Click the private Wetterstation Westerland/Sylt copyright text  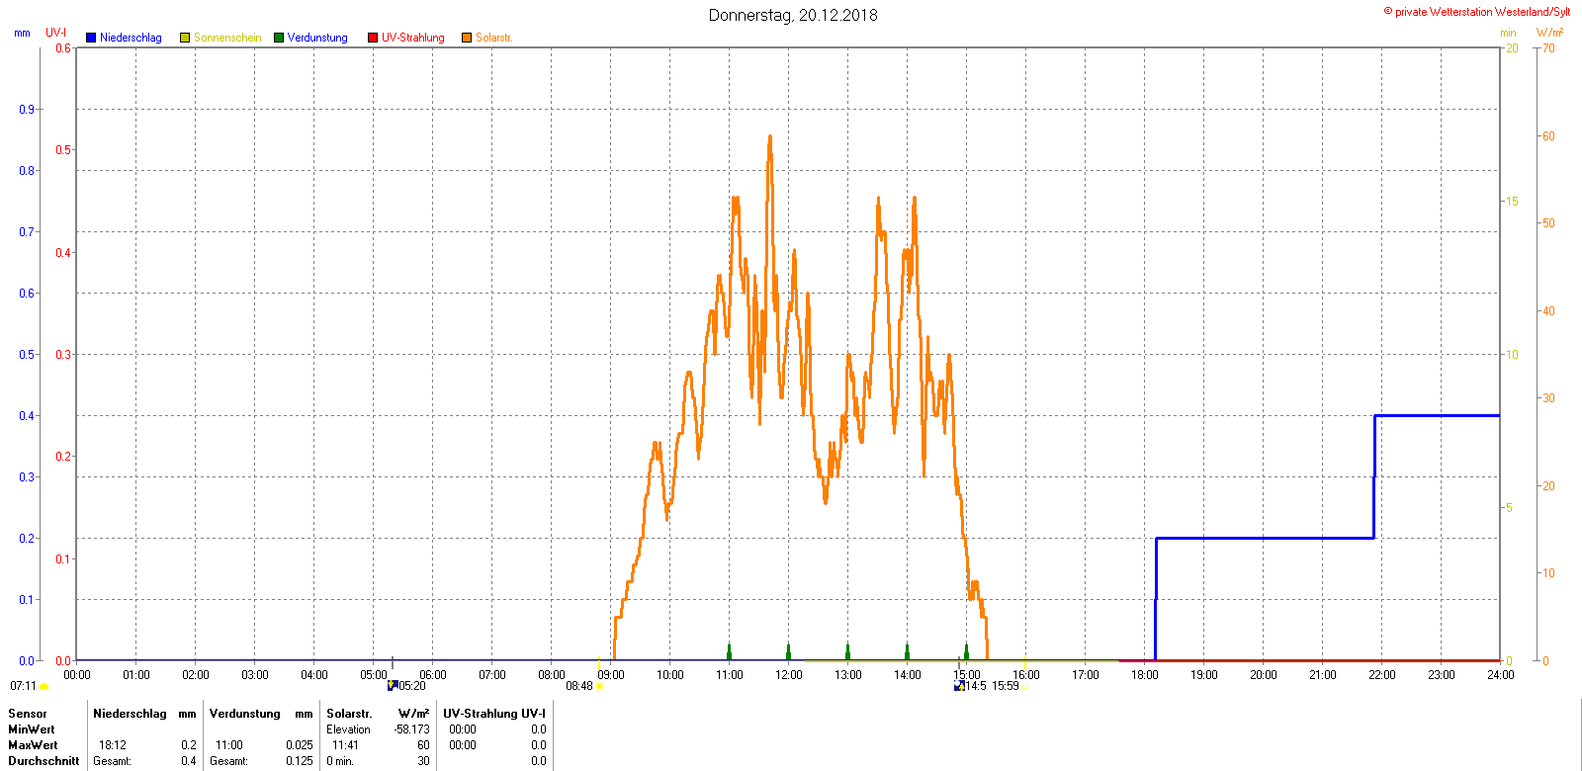[x=1476, y=12]
